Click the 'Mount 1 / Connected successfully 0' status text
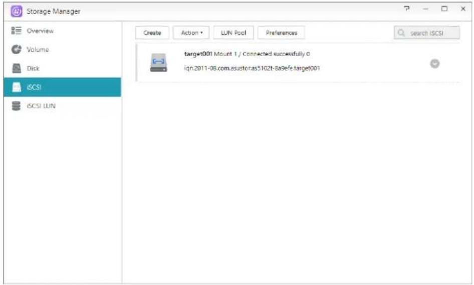 click(262, 54)
